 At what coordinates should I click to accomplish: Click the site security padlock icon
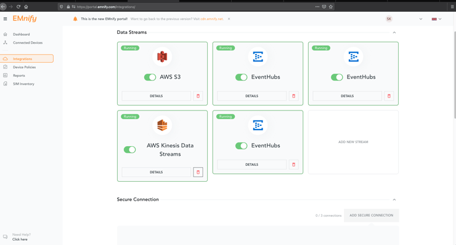point(68,7)
